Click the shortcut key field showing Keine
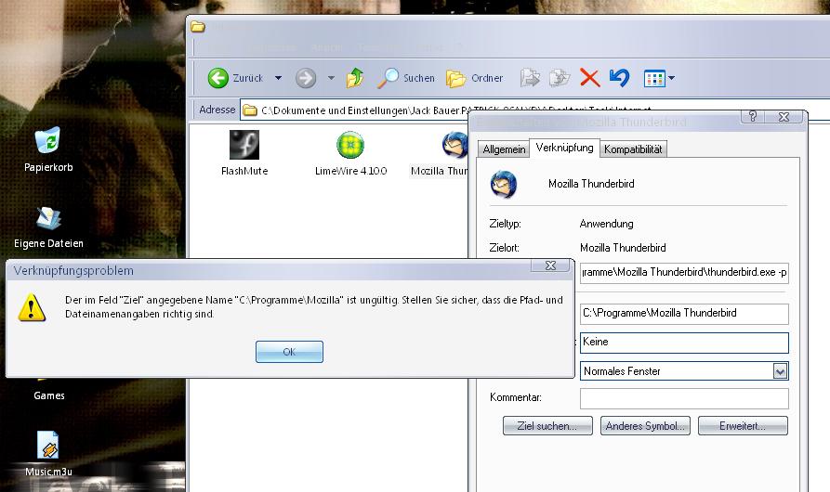 point(684,343)
